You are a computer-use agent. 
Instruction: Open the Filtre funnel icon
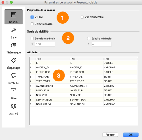13,91
